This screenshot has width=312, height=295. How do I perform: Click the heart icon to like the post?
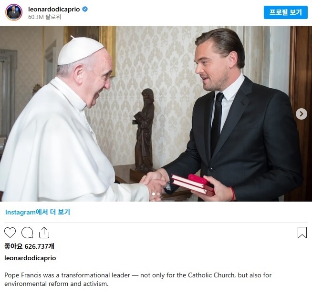(10, 233)
